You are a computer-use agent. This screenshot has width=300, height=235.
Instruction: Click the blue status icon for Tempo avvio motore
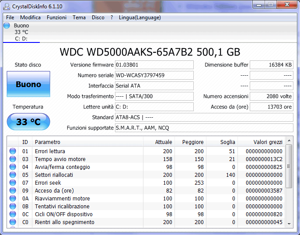pos(13,159)
